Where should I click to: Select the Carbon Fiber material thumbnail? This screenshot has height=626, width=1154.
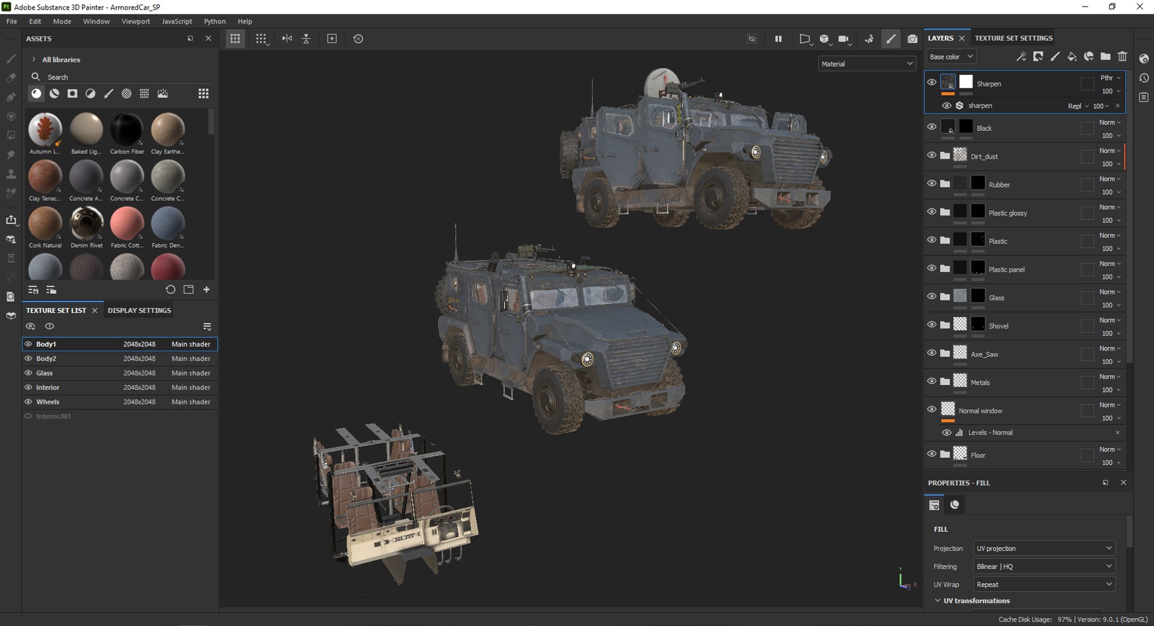[127, 129]
